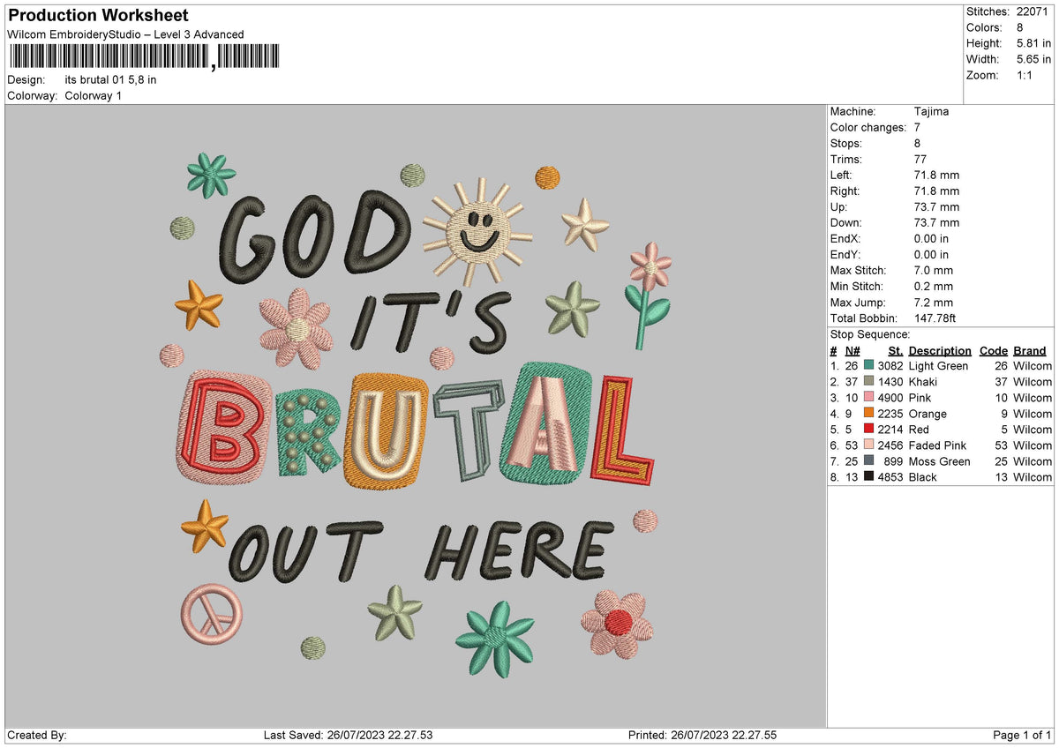This screenshot has width=1059, height=748.
Task: Click the N# column header
Action: 852,350
